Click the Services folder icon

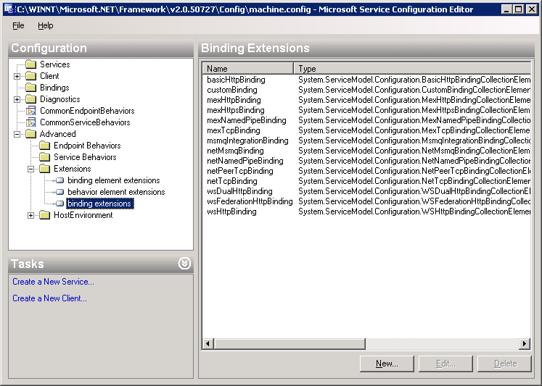(x=30, y=64)
